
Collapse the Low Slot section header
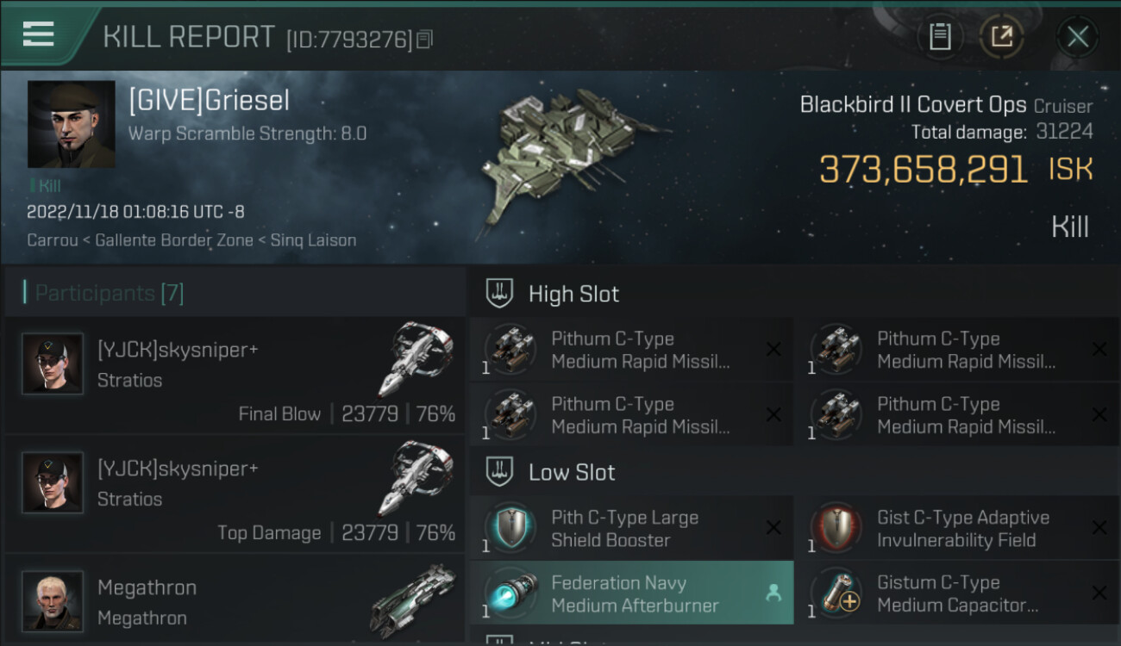[572, 472]
